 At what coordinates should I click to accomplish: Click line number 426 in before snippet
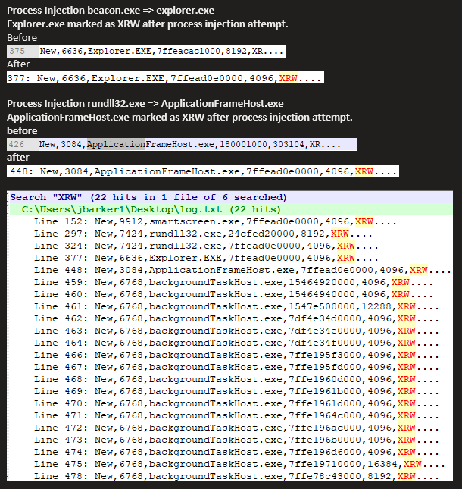tap(17, 144)
